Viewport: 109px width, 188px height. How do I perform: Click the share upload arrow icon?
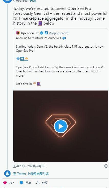(x=38, y=183)
